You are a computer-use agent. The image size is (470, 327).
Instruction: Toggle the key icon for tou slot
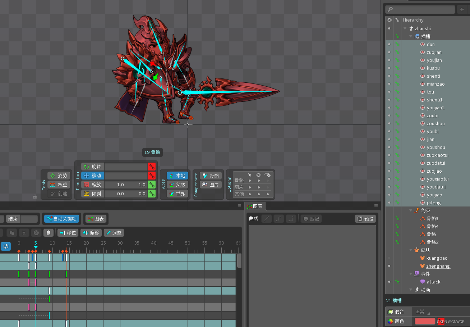point(397,92)
